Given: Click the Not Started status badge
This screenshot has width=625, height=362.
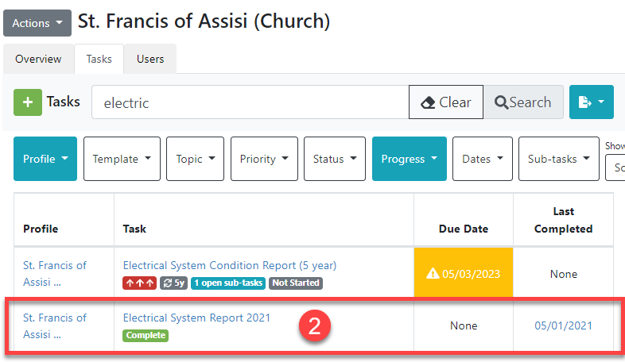Looking at the screenshot, I should pyautogui.click(x=295, y=283).
